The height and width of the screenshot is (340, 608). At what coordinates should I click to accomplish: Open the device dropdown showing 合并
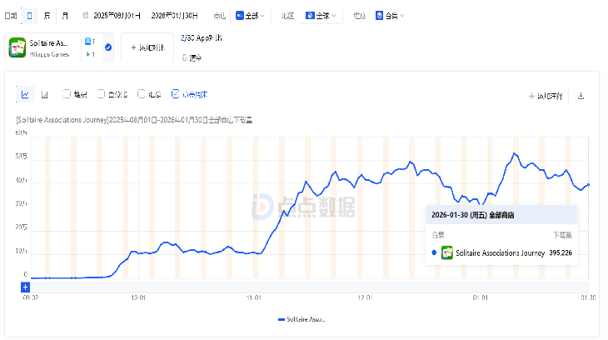tap(390, 15)
